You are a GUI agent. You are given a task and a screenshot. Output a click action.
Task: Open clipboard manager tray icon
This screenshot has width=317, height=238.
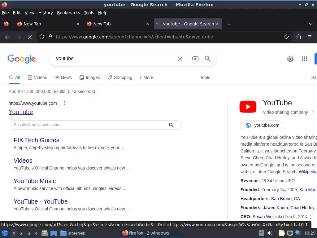(281, 233)
